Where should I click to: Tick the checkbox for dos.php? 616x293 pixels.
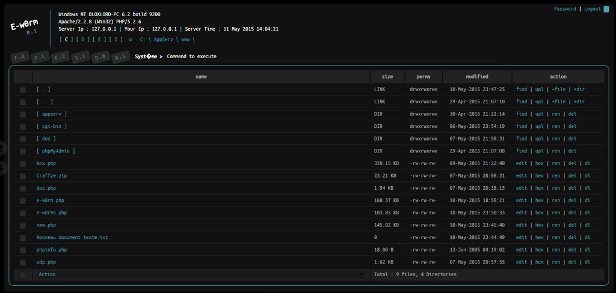[x=23, y=189]
